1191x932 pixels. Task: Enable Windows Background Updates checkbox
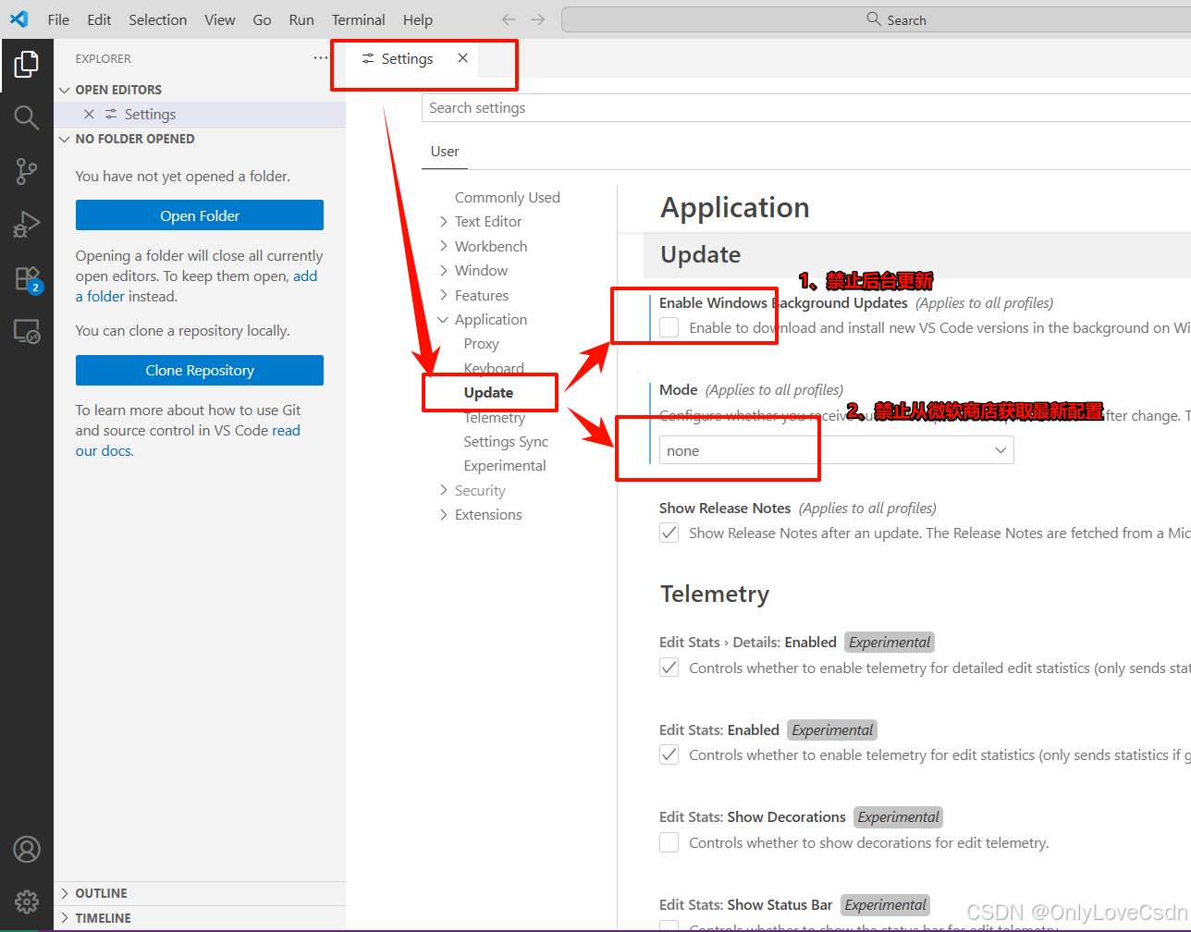[669, 327]
